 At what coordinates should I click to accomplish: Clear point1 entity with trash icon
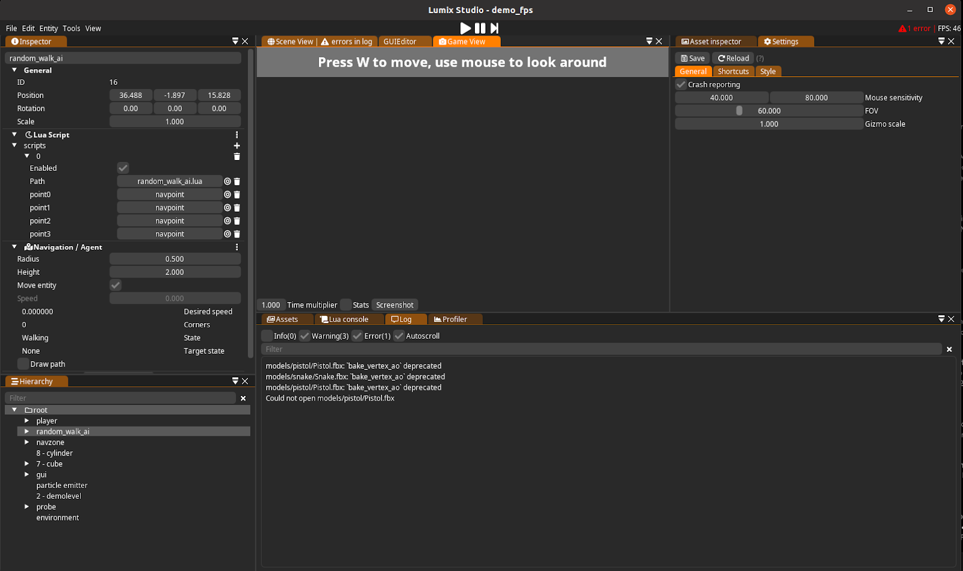point(237,208)
